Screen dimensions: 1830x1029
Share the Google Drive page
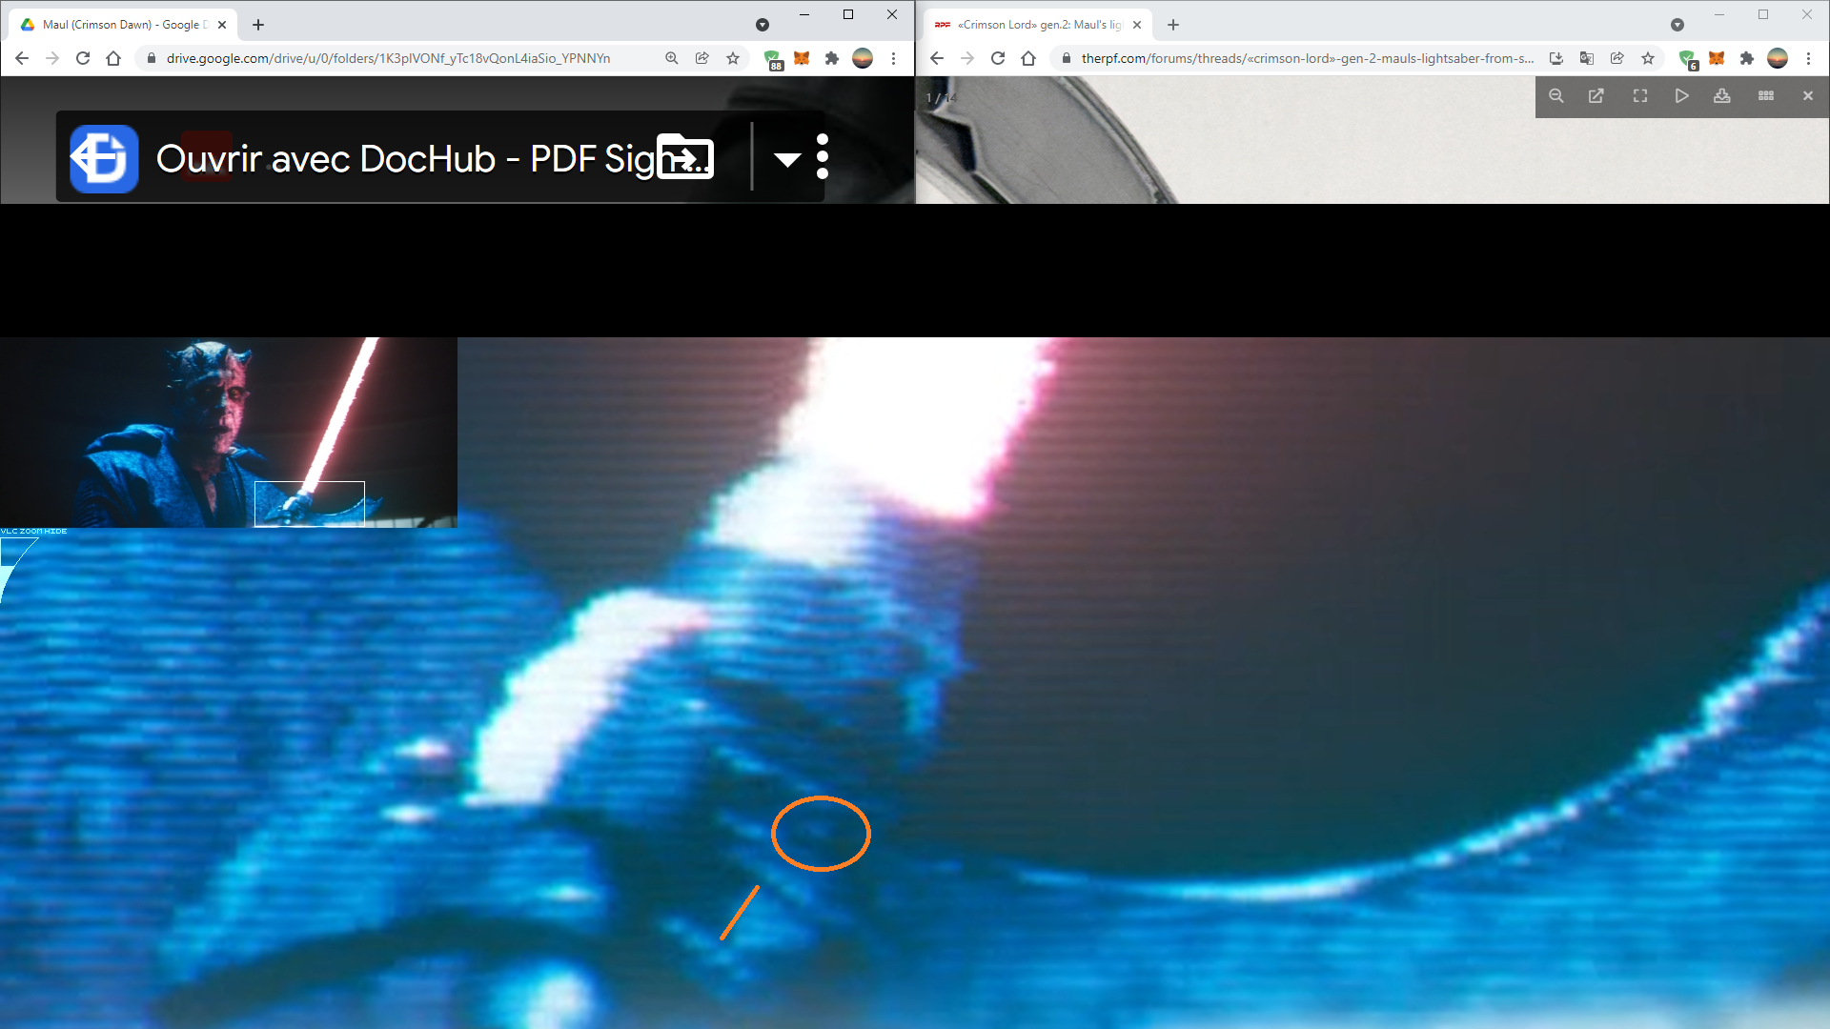(x=702, y=58)
